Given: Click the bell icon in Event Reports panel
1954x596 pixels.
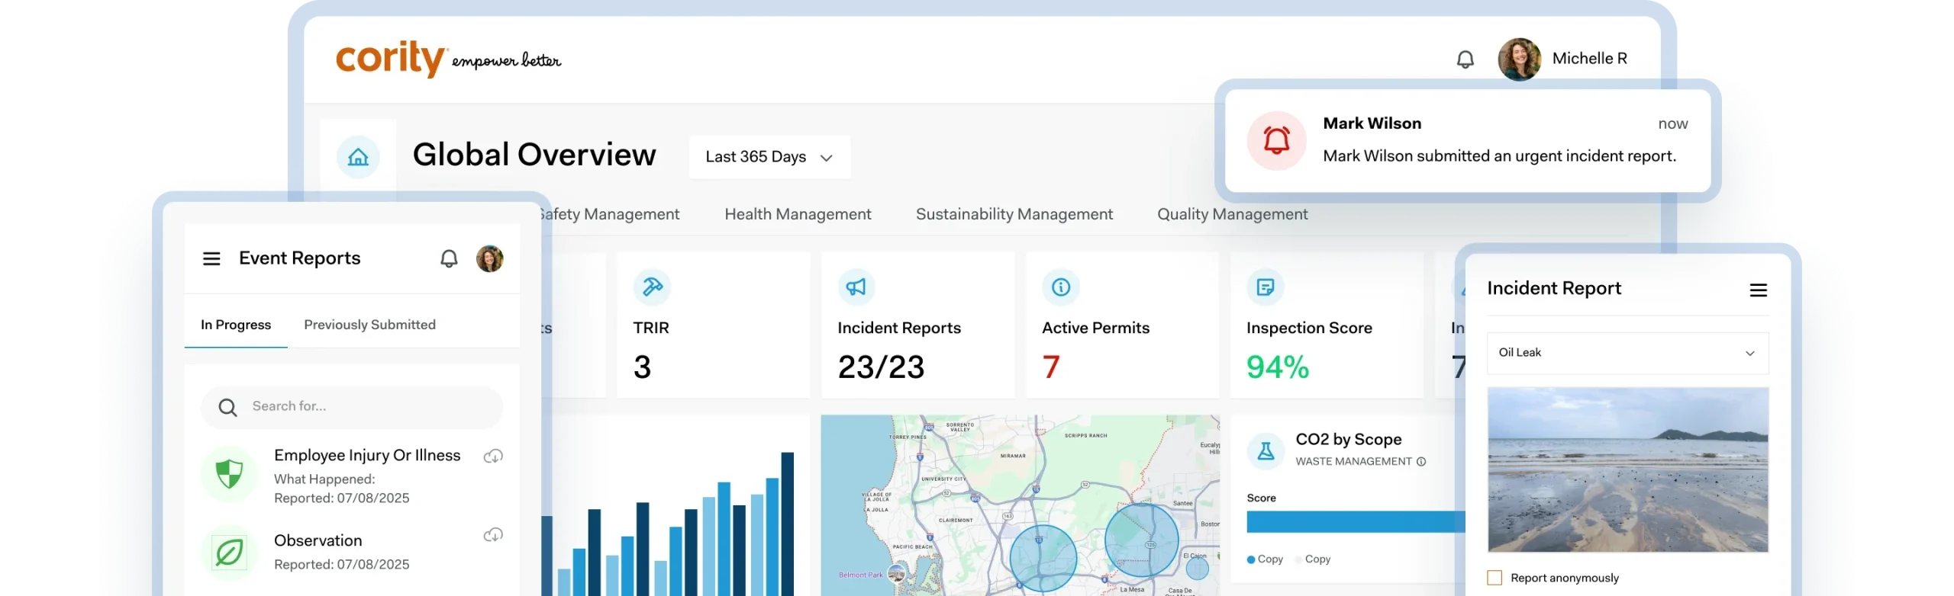Looking at the screenshot, I should [x=449, y=259].
